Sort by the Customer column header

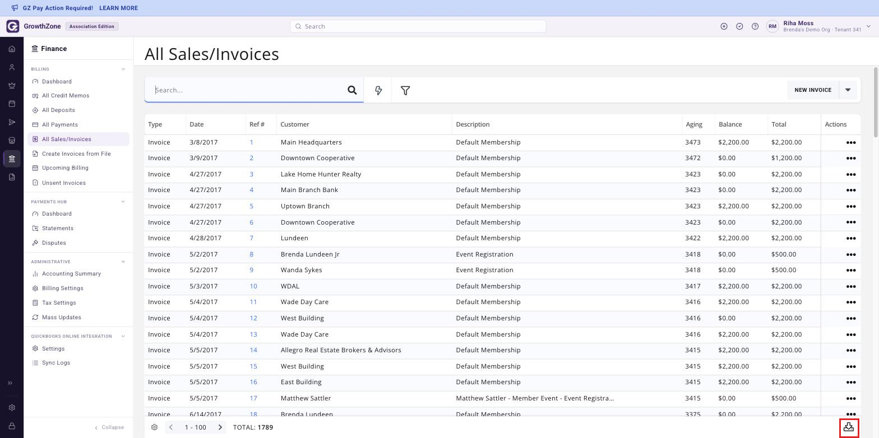click(x=295, y=124)
